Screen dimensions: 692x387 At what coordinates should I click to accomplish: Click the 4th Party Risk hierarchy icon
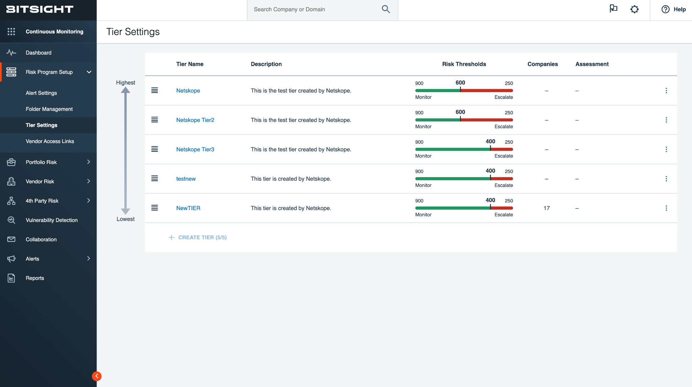11,201
